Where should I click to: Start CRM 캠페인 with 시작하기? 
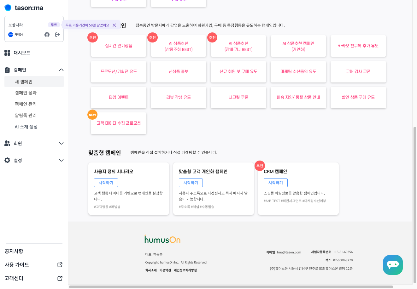coord(276,183)
